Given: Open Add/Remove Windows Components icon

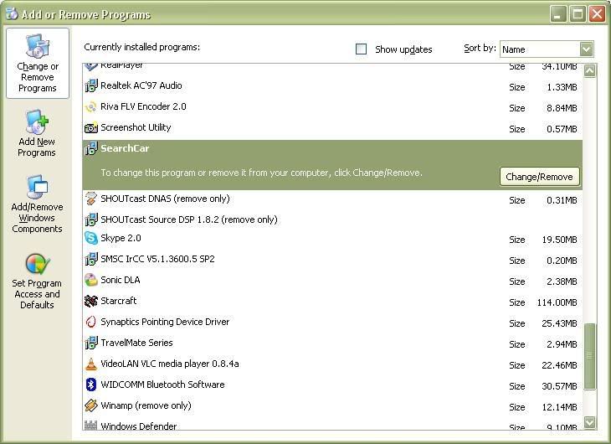Looking at the screenshot, I should (37, 187).
